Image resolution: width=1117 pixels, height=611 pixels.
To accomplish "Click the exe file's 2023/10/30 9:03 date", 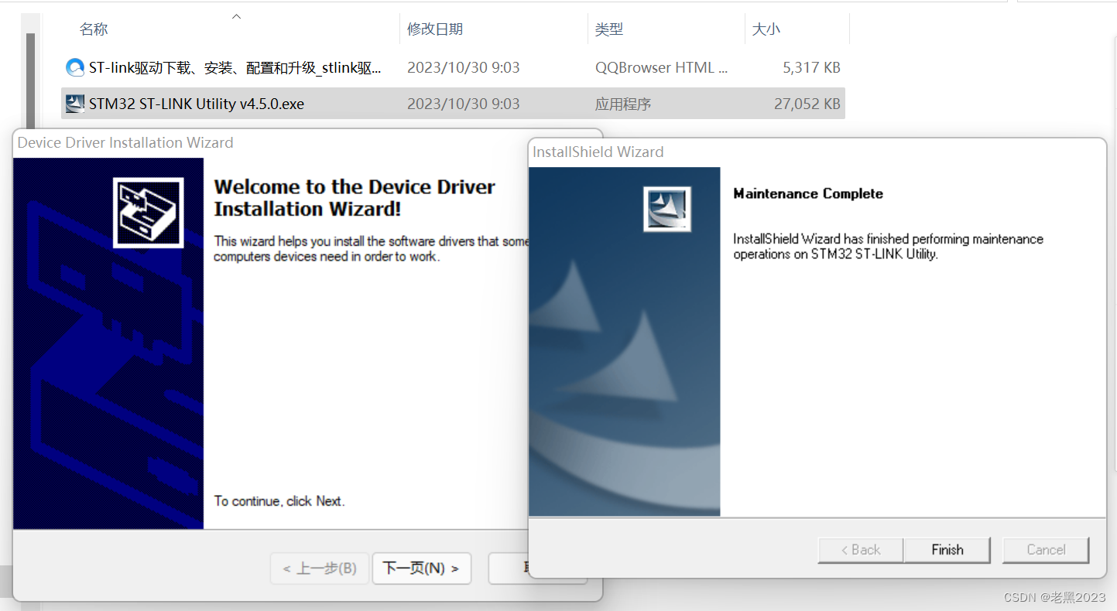I will pyautogui.click(x=464, y=104).
